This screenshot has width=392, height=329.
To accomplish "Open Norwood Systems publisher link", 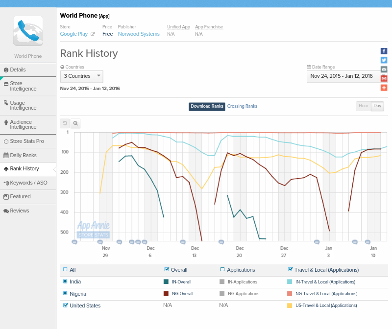I will (139, 34).
